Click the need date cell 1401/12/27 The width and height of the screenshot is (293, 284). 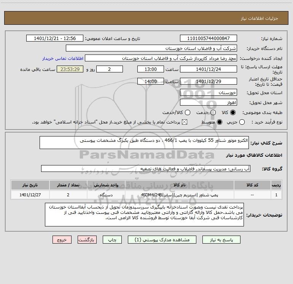pos(30,195)
